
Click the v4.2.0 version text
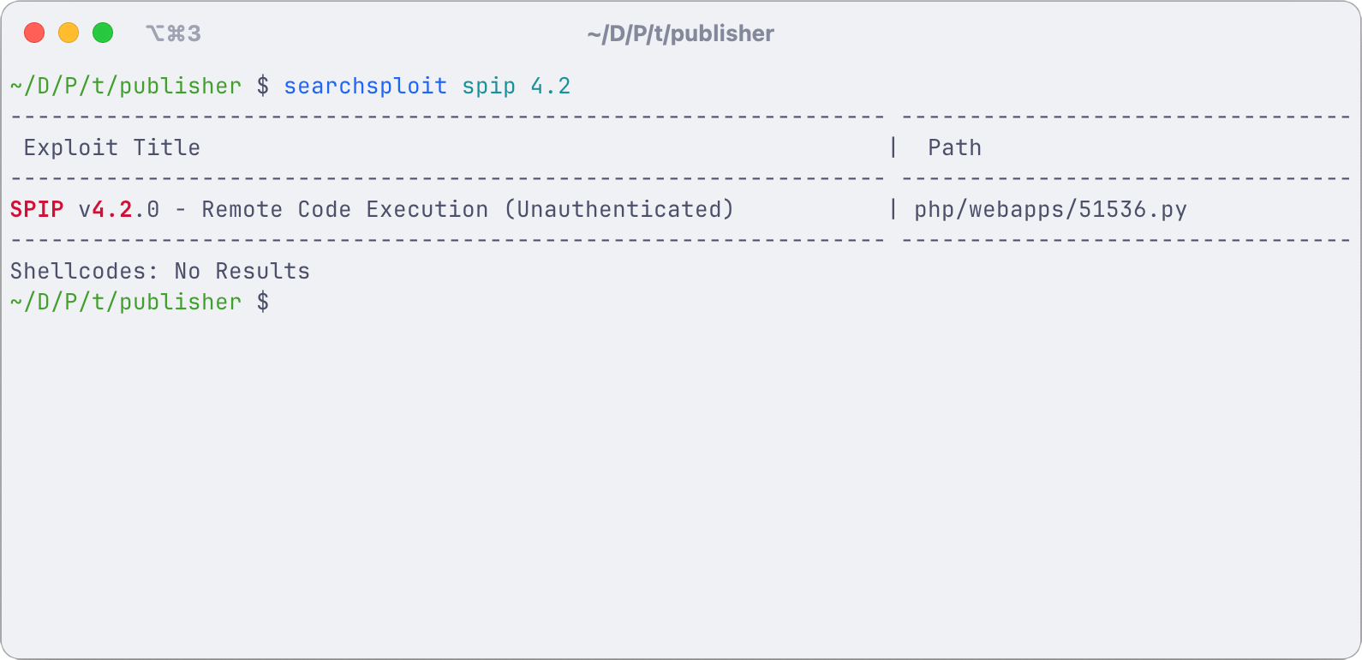pyautogui.click(x=119, y=209)
